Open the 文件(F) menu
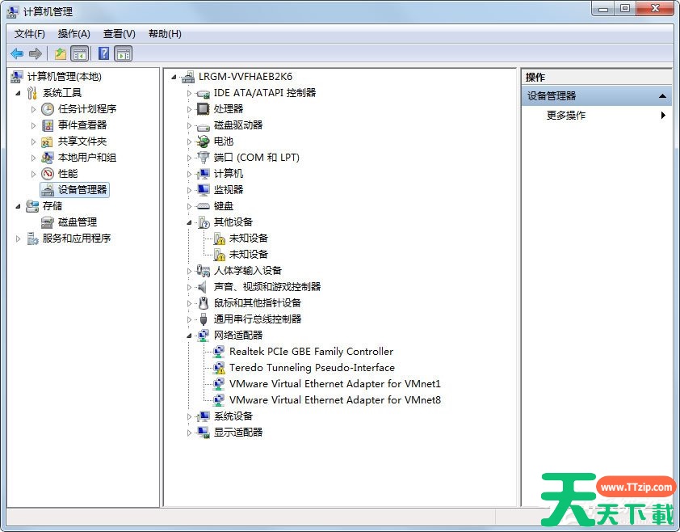This screenshot has width=680, height=532. coord(30,34)
